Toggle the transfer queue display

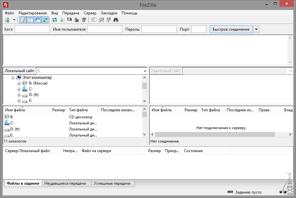[45, 20]
